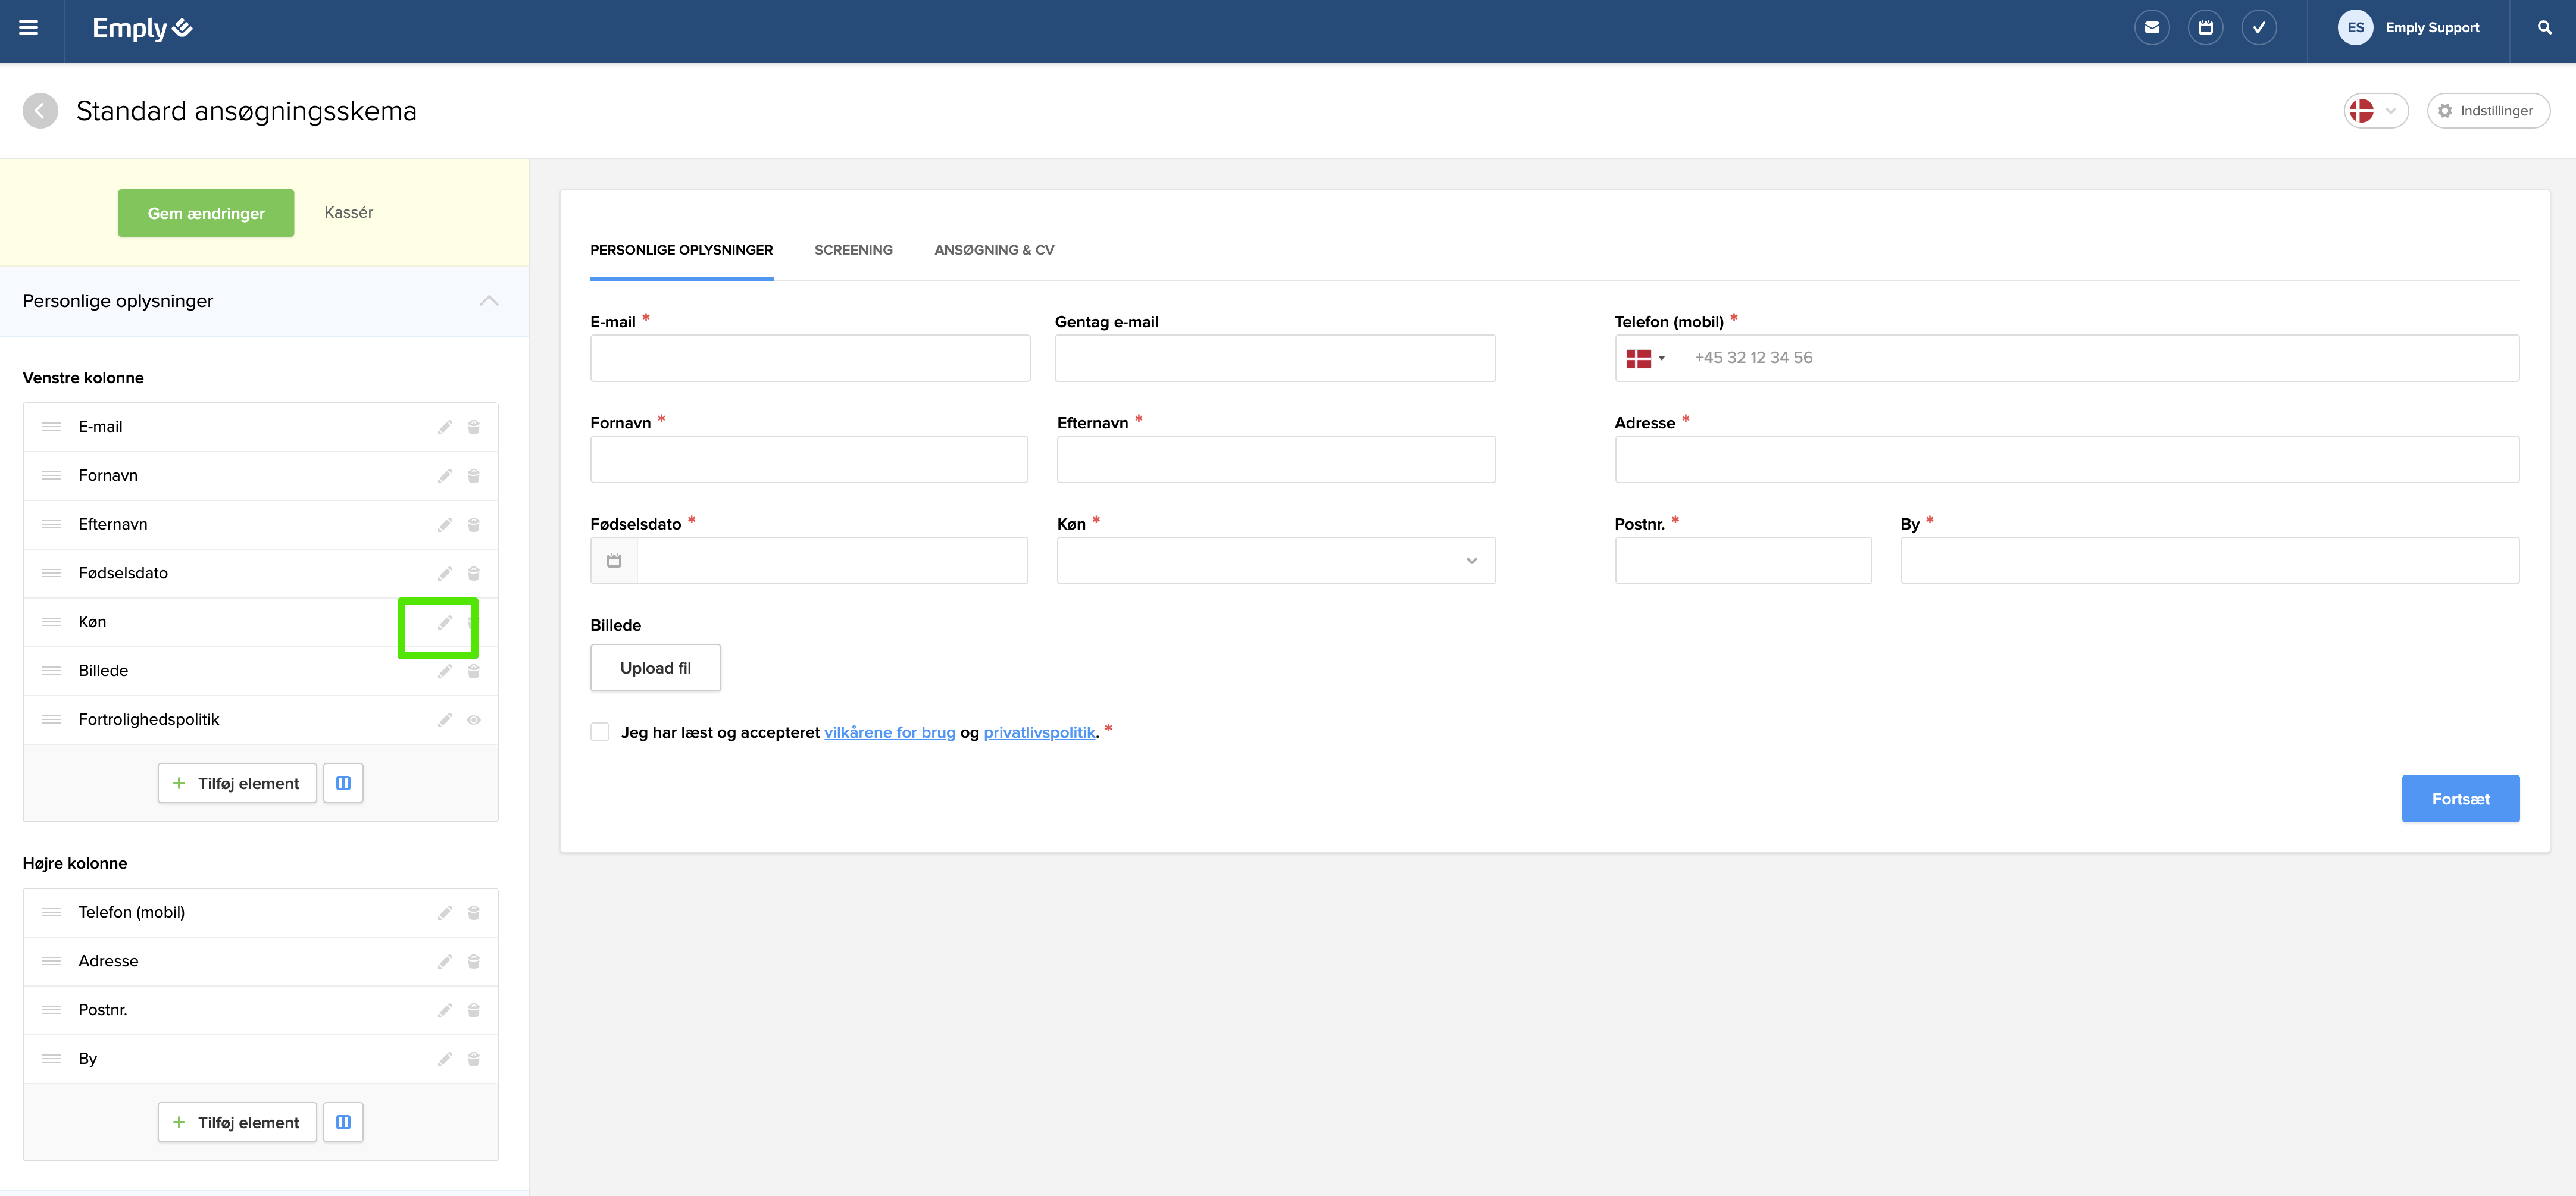
Task: Toggle visibility of Fortrolighedspolitik field
Action: tap(474, 720)
